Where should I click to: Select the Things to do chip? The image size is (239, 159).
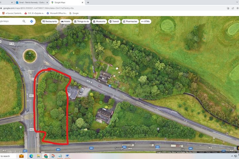(x=82, y=21)
